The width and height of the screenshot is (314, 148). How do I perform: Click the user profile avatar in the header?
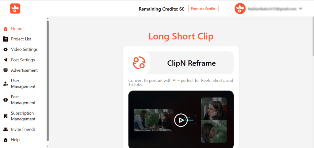[x=240, y=9]
